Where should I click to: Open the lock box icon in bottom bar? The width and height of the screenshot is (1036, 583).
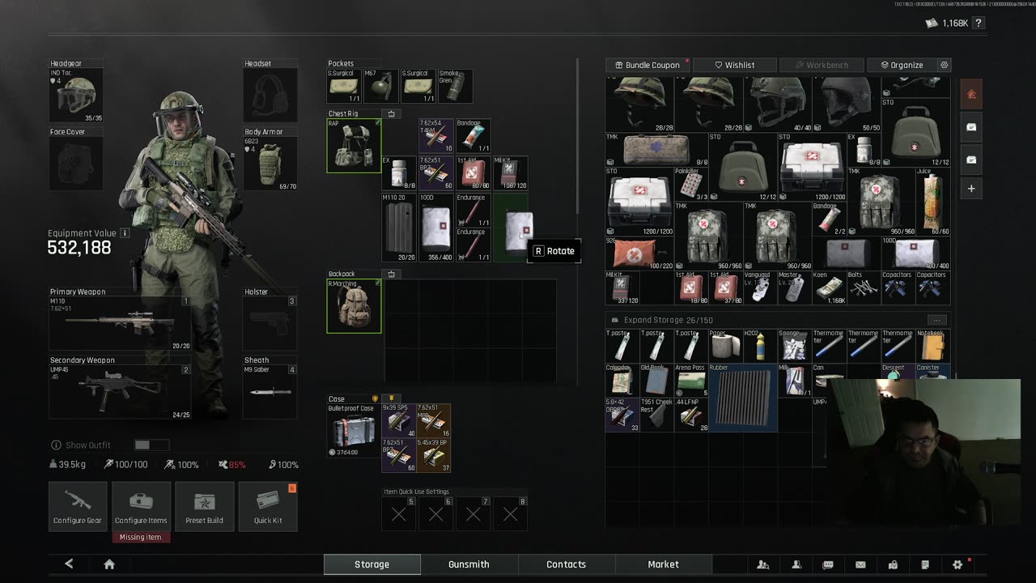(893, 564)
